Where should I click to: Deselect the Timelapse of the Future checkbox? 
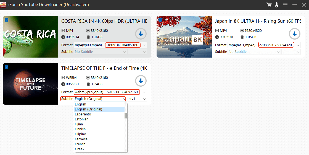(7, 67)
